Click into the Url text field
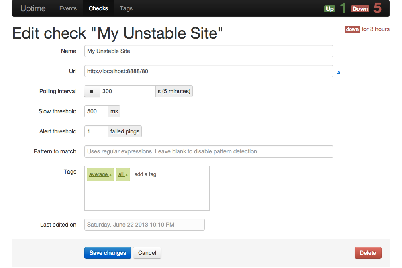 209,71
